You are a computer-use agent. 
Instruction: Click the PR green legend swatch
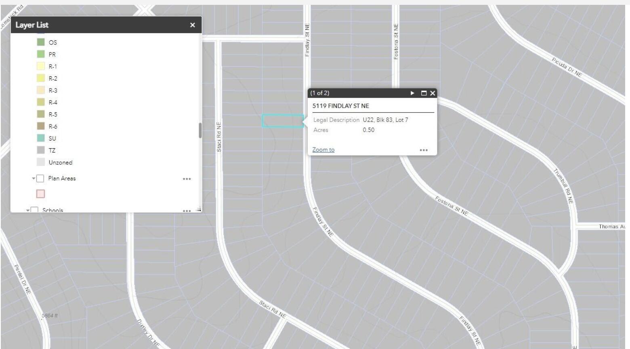(41, 54)
